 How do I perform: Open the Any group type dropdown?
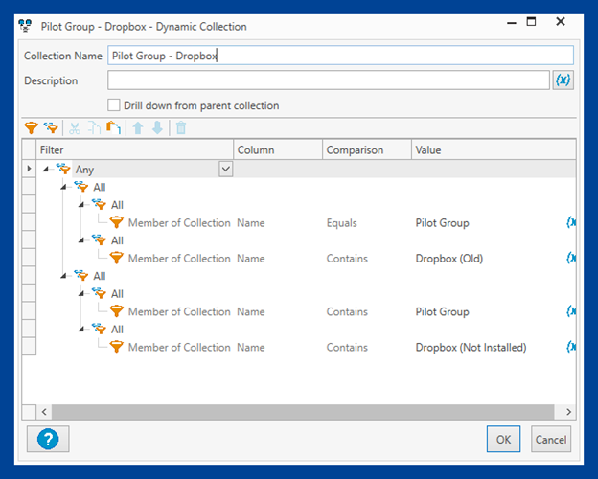click(226, 169)
